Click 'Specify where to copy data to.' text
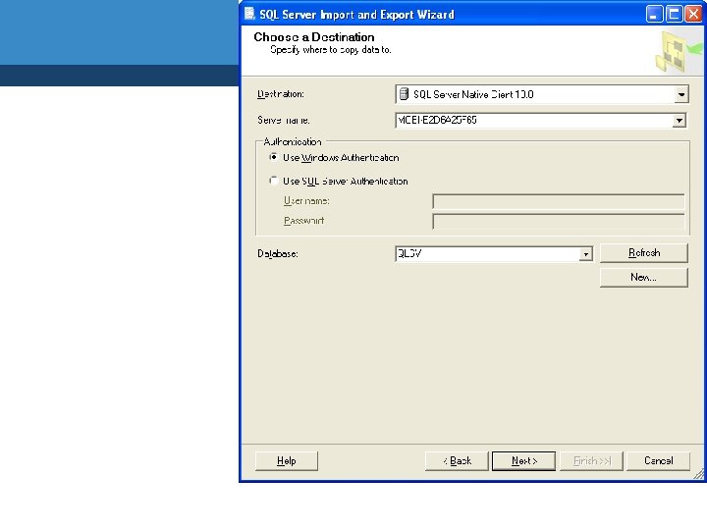 click(x=331, y=50)
